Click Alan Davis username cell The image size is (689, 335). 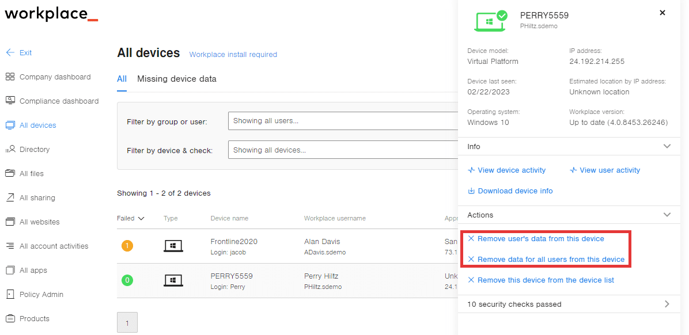(x=322, y=242)
